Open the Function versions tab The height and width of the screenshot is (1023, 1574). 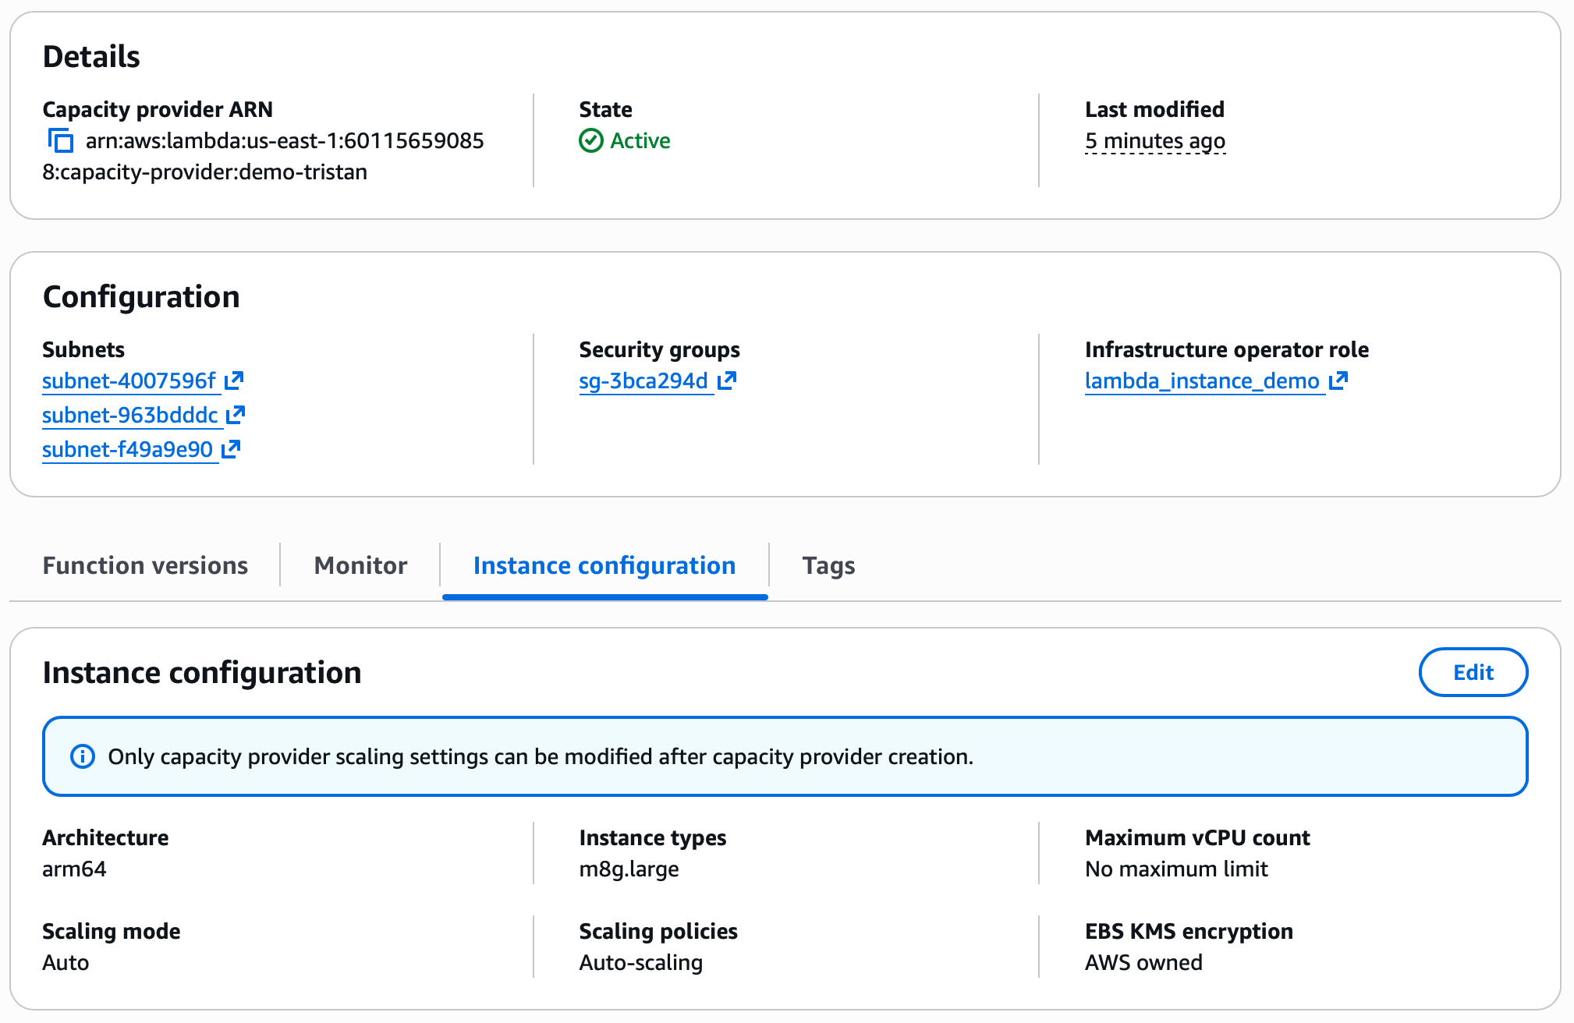pyautogui.click(x=145, y=565)
